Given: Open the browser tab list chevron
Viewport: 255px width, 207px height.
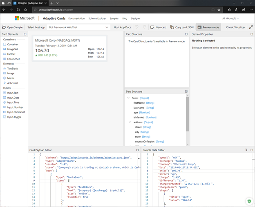Looking at the screenshot, I should (57, 3).
